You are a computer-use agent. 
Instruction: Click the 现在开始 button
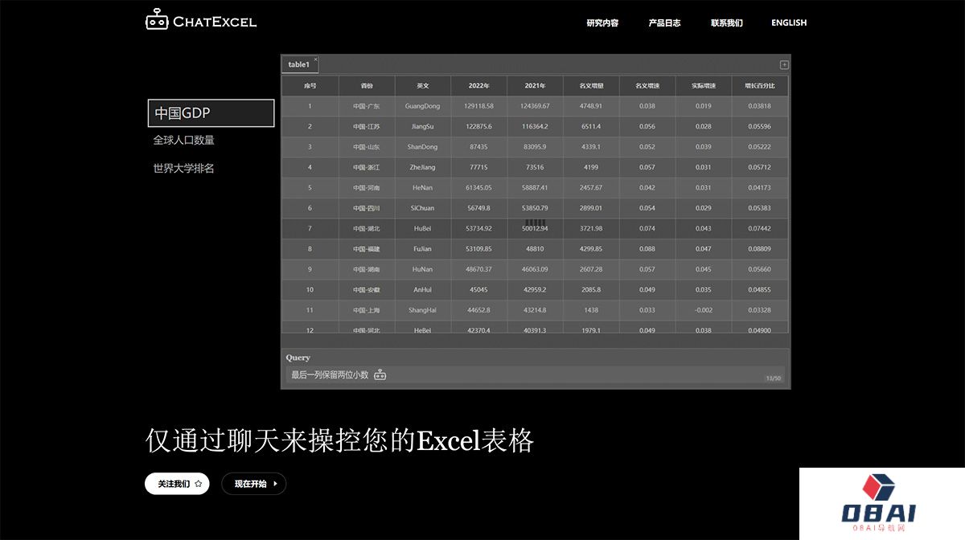253,484
